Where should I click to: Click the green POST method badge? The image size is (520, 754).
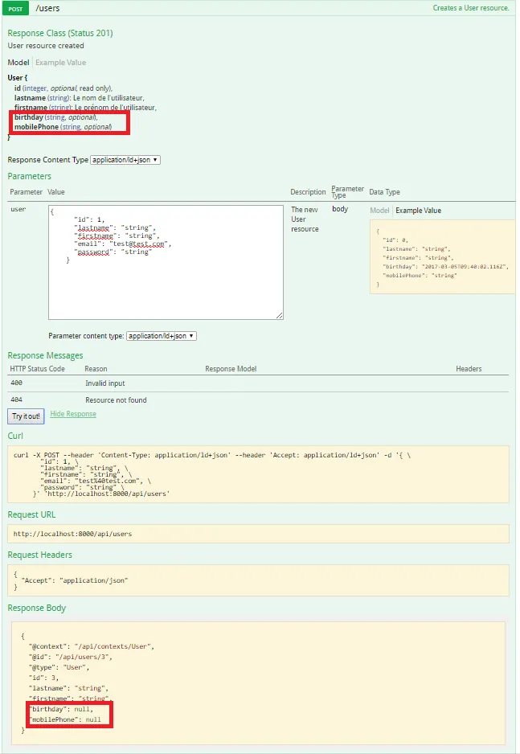coord(15,9)
